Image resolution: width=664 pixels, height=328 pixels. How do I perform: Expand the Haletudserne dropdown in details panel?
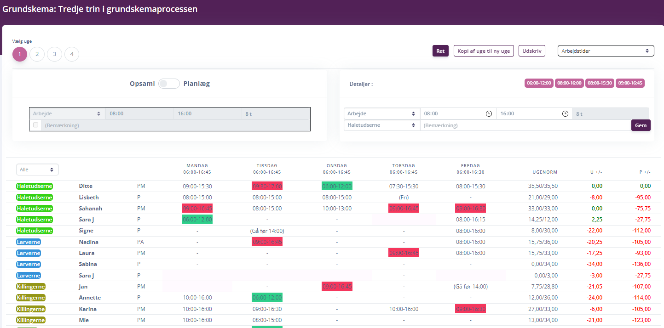tap(382, 125)
